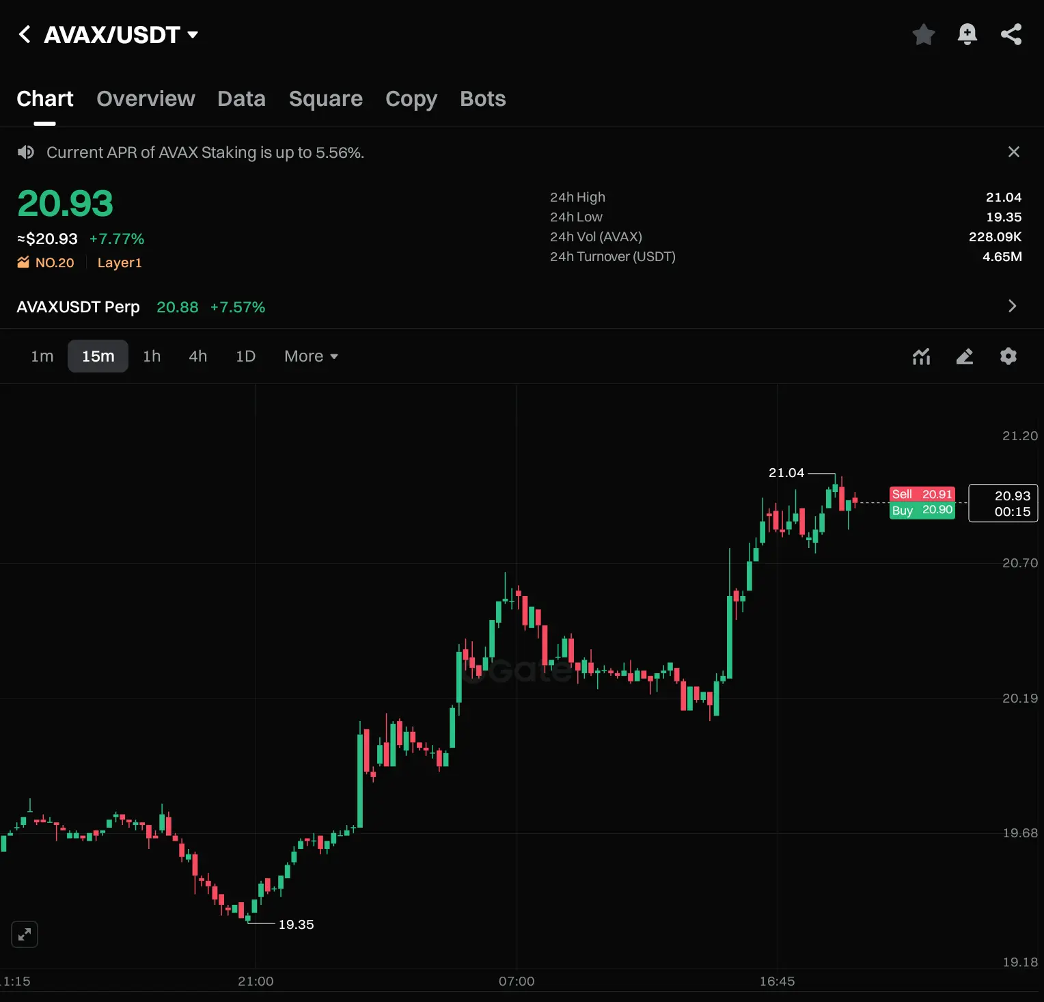The height and width of the screenshot is (1002, 1044).
Task: Click the 24h Turnover value 4.65M
Action: [1002, 256]
